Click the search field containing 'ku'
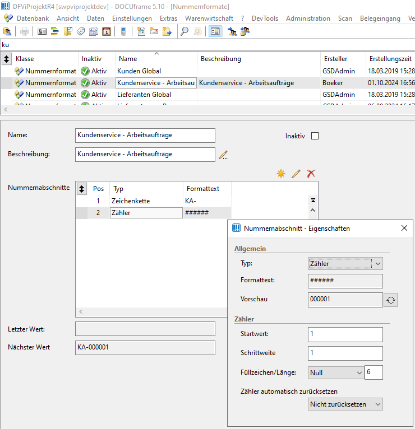 pos(208,45)
